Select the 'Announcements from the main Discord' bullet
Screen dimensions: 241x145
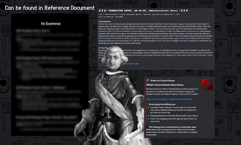click(174, 116)
